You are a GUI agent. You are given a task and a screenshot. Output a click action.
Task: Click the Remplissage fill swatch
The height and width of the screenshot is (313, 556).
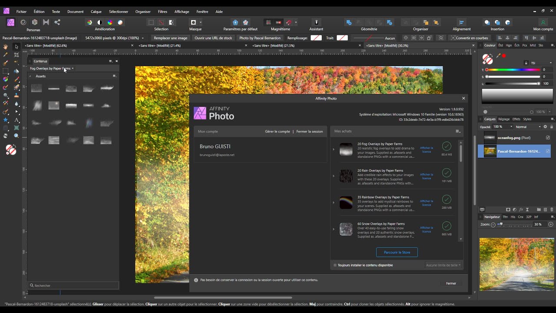[x=316, y=38]
